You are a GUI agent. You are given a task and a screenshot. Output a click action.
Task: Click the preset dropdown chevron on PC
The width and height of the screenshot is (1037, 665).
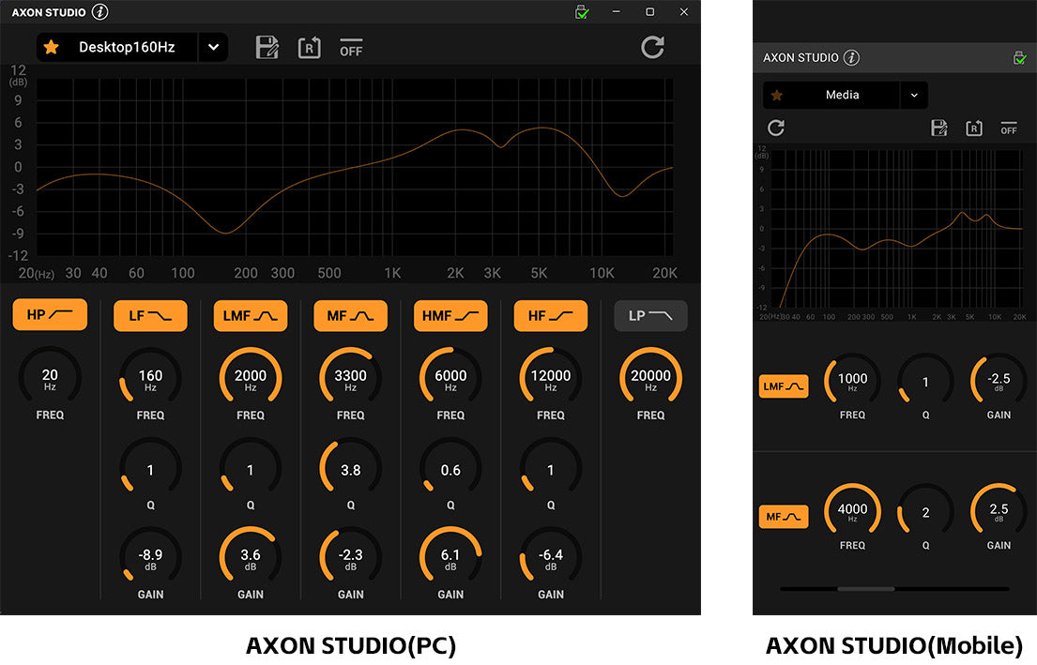pyautogui.click(x=213, y=46)
